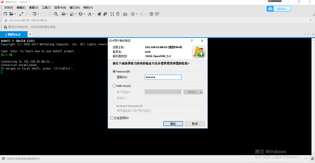This screenshot has height=163, width=315.
Task: Expand the color scheme dropdown arrow
Action: (76, 14)
